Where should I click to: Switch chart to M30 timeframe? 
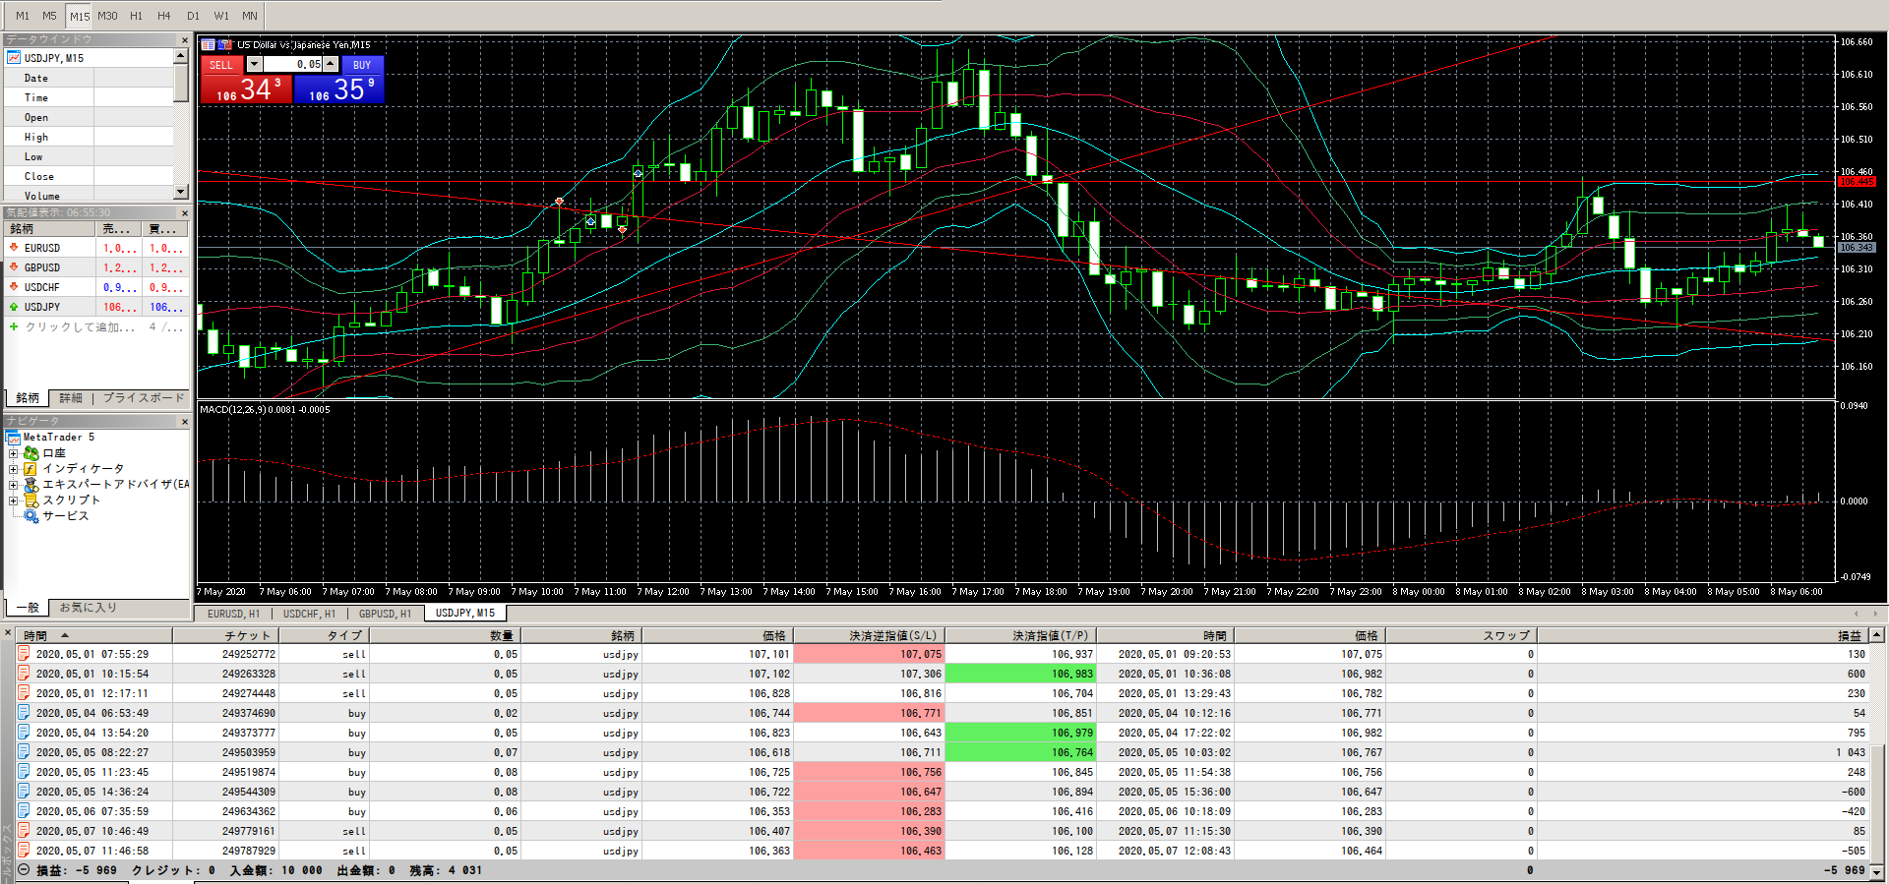click(x=107, y=16)
